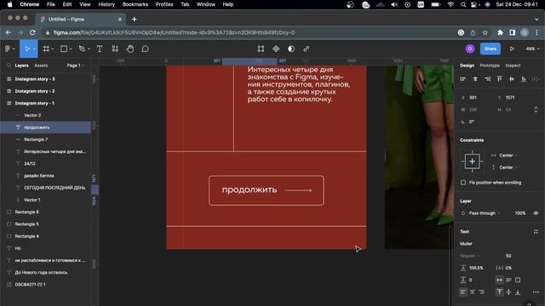Image resolution: width=545 pixels, height=306 pixels.
Task: Open macOS Spotlight search icon
Action: tap(463, 4)
